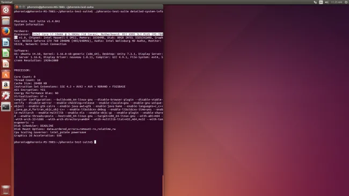Click the terminal prompt cursor at bottom

95,142
